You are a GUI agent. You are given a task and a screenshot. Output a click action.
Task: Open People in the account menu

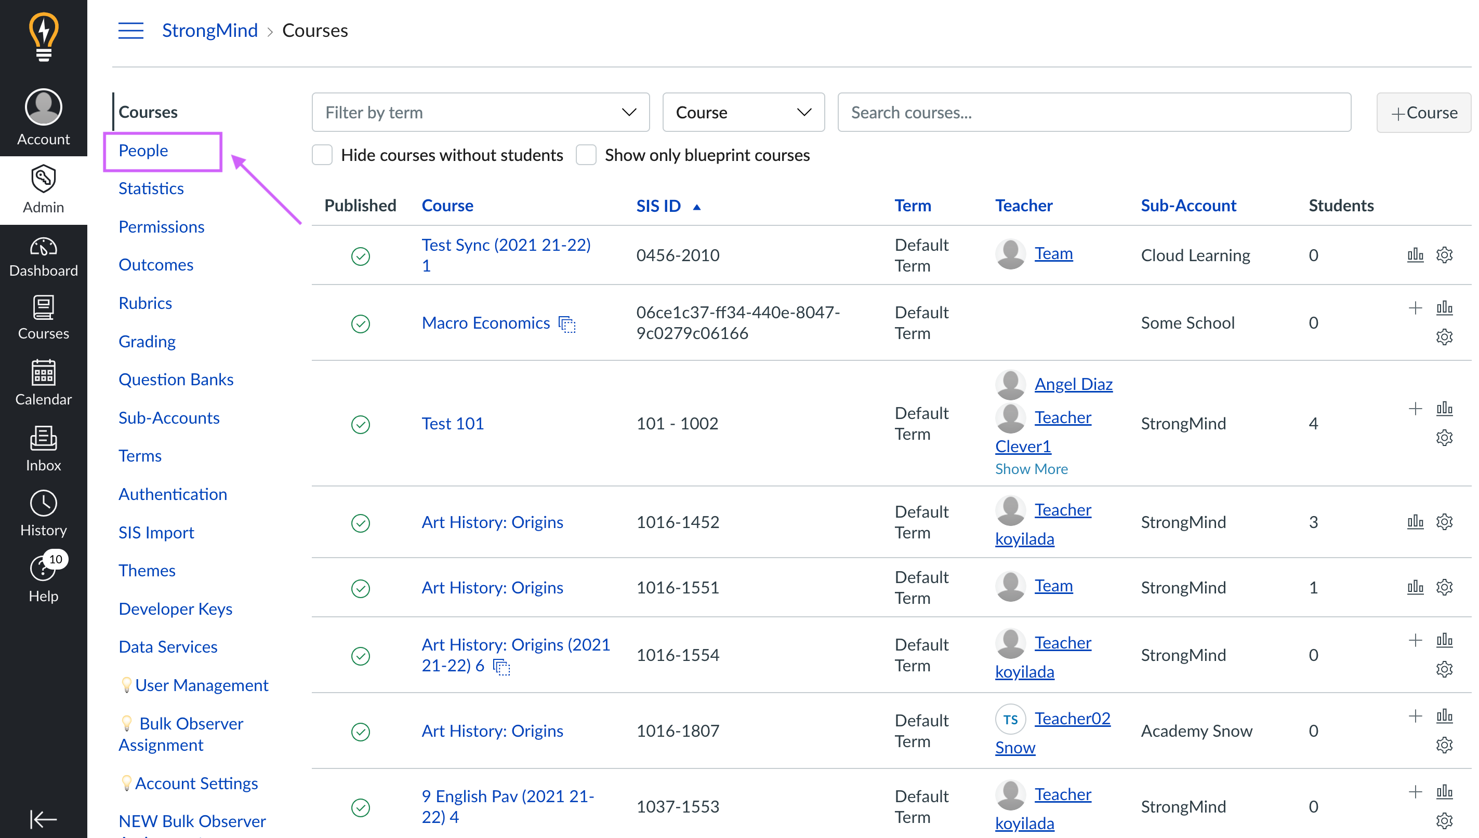coord(143,151)
